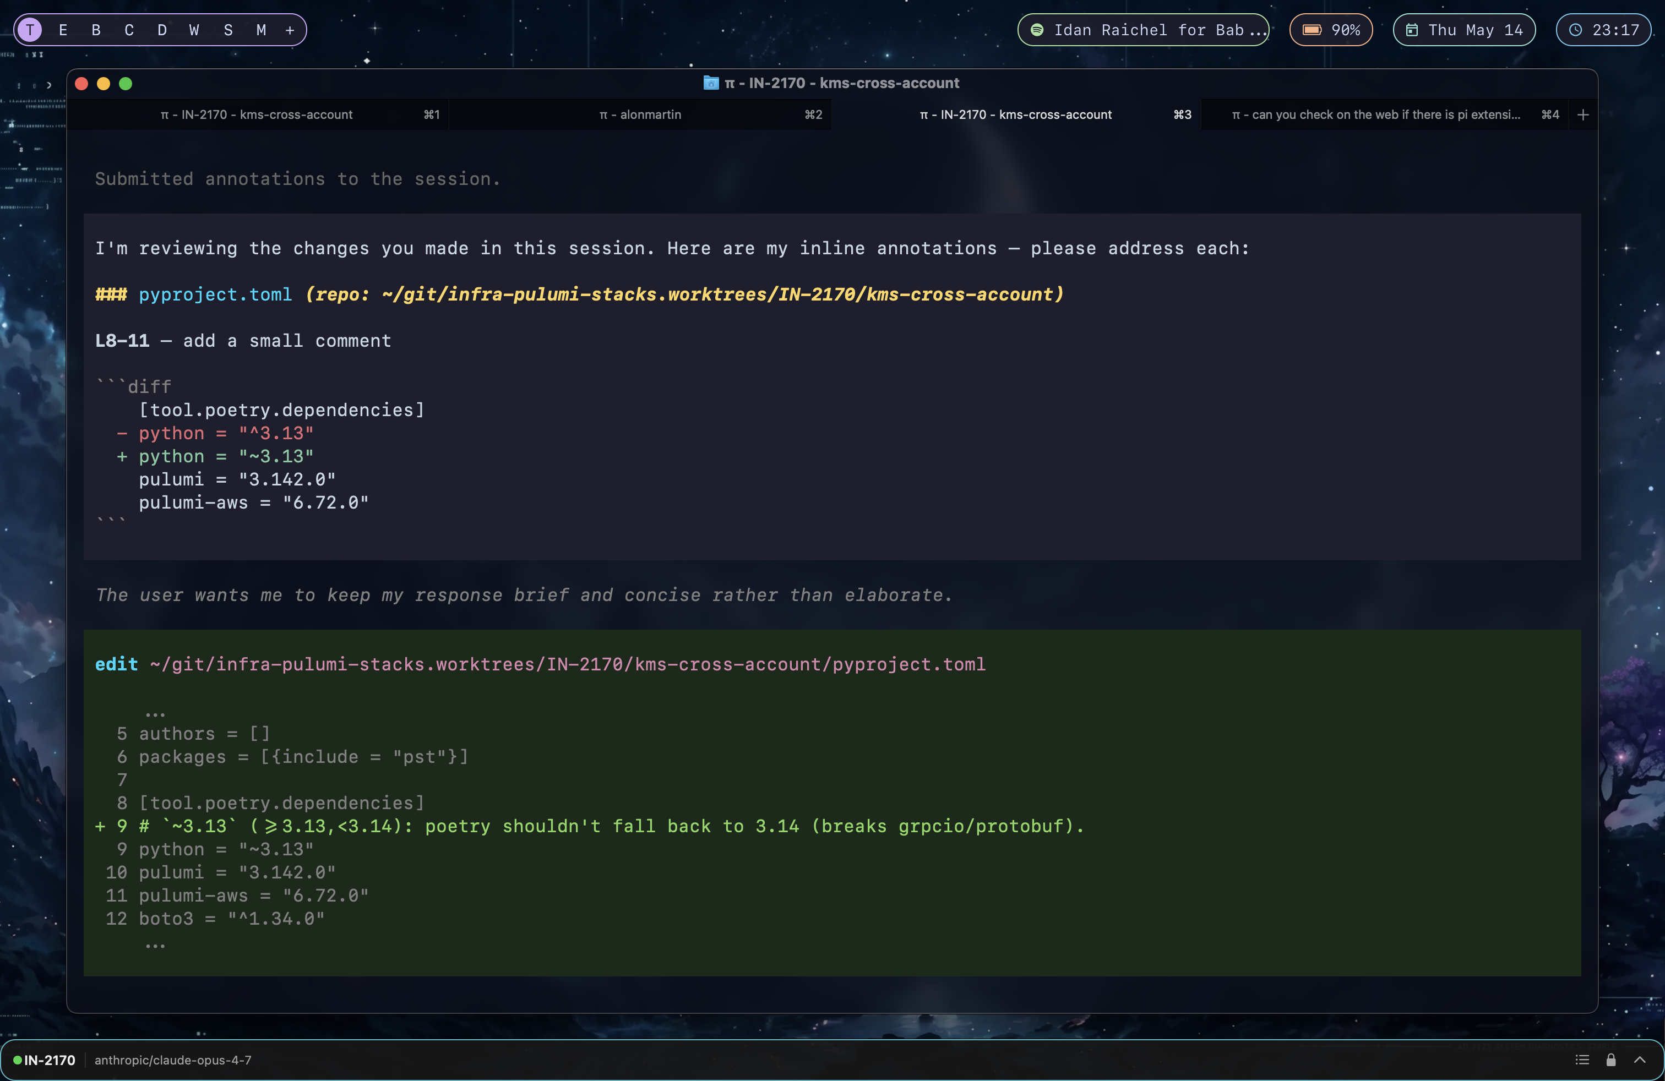Click line 12 boto3 = "^1.34.0"
Screen dimensions: 1665x1081
point(215,919)
